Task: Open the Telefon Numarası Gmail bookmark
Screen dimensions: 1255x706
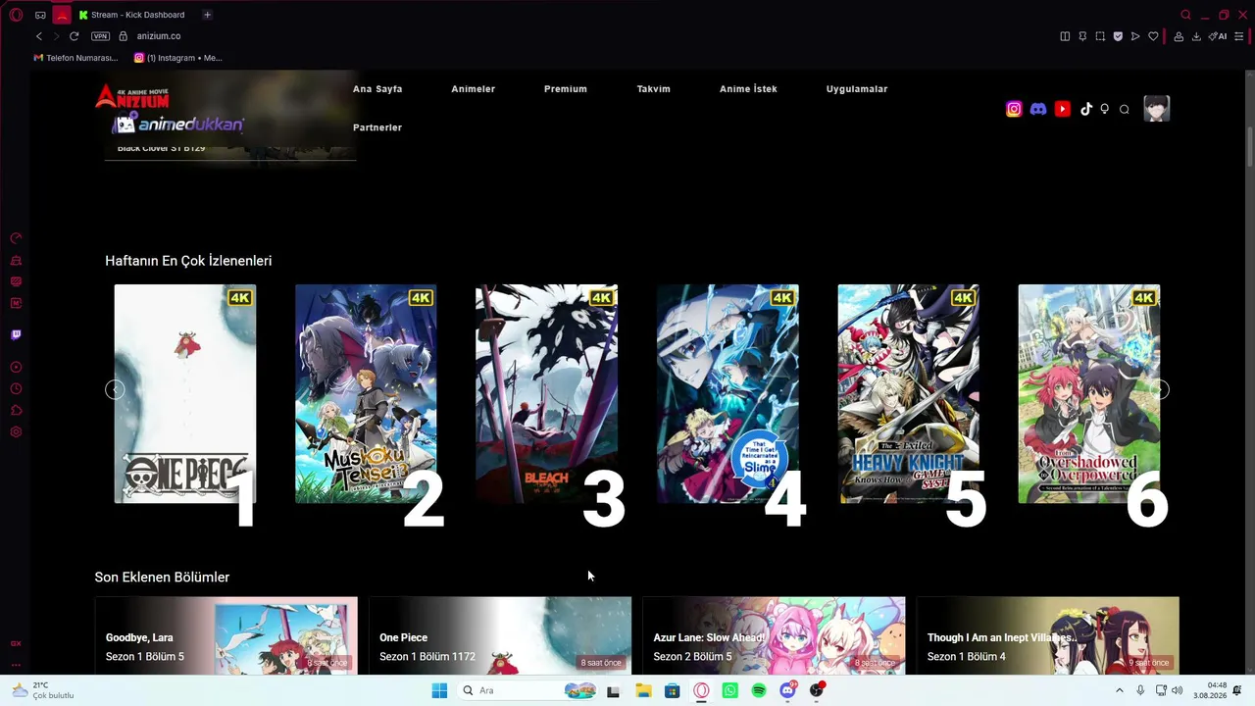Action: [75, 58]
